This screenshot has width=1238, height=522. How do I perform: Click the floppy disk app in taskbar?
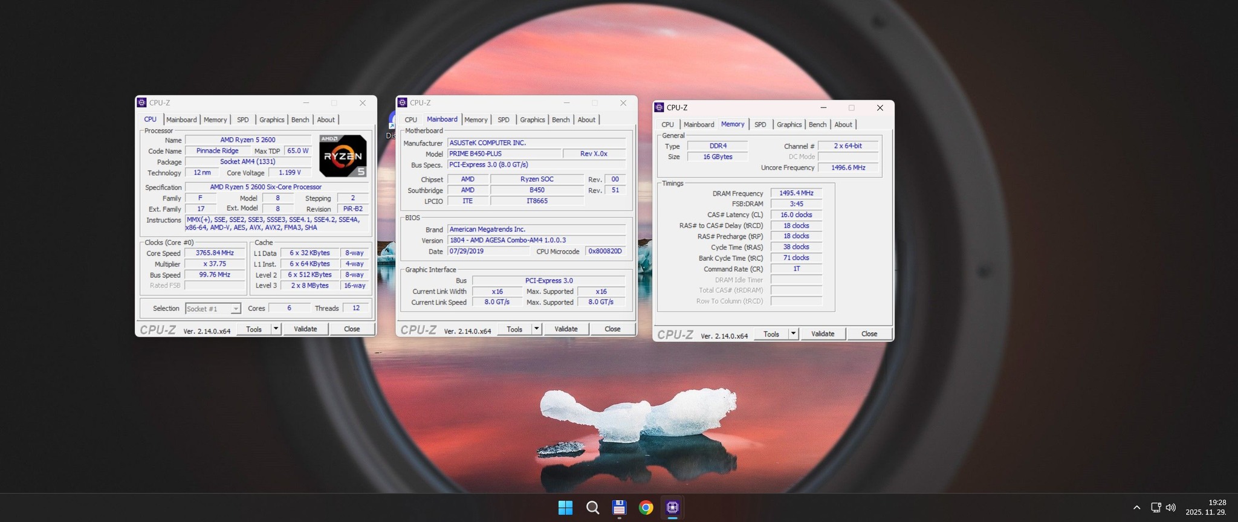(619, 507)
